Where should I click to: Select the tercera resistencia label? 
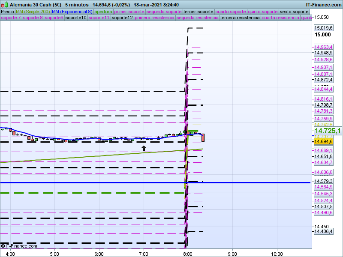240,18
